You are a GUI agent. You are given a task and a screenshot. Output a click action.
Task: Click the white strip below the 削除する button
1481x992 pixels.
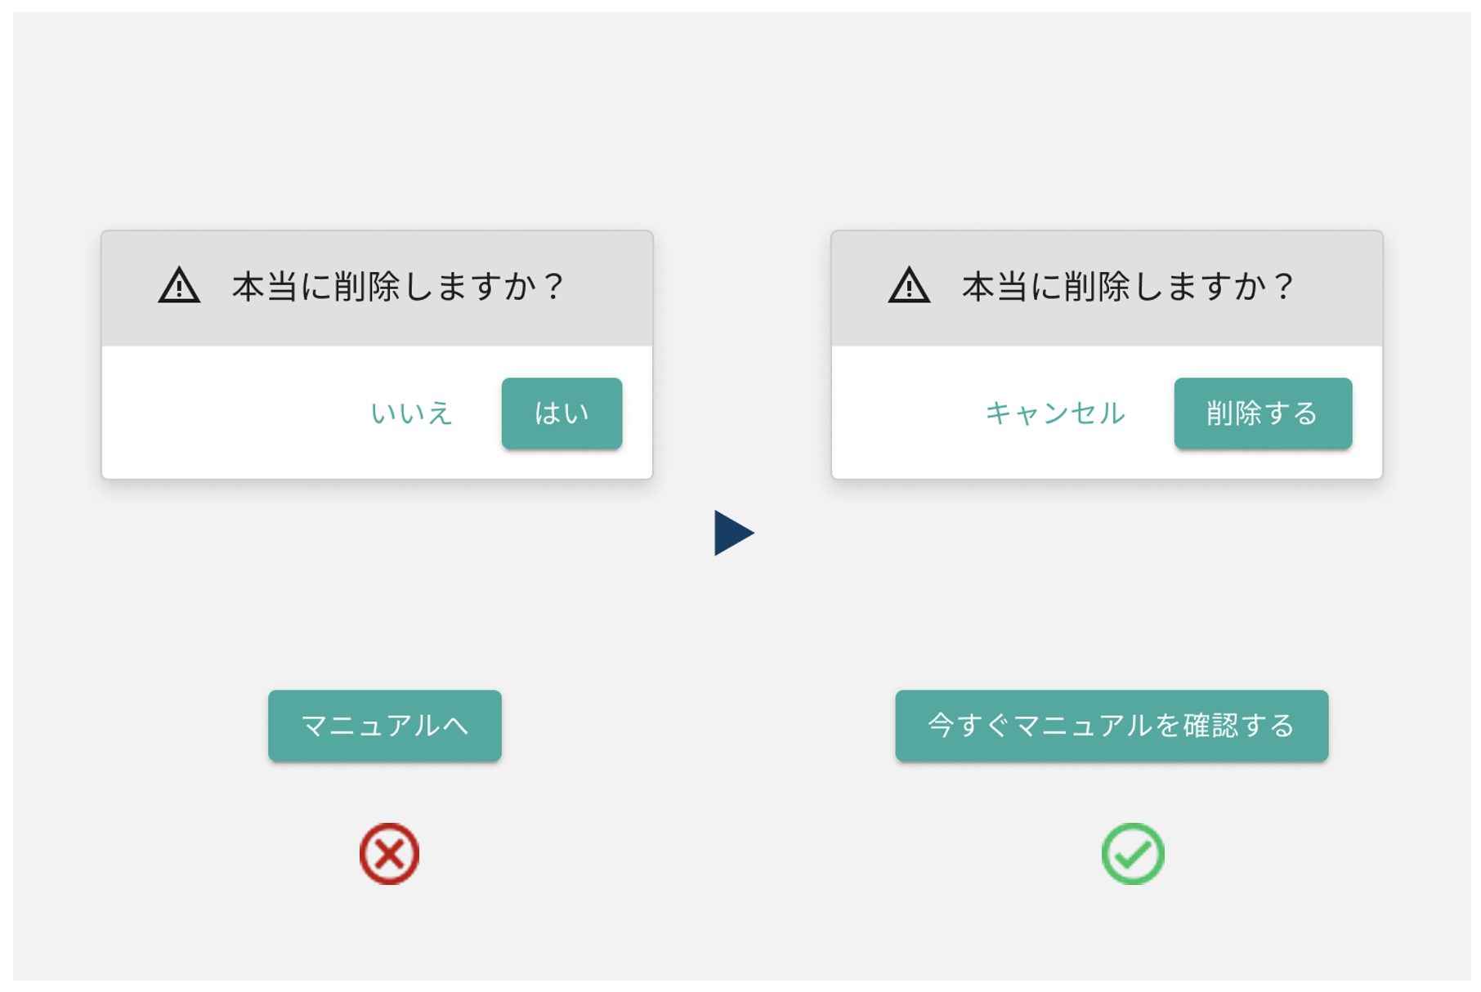tap(1263, 464)
